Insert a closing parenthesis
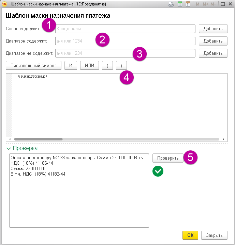 (121, 65)
